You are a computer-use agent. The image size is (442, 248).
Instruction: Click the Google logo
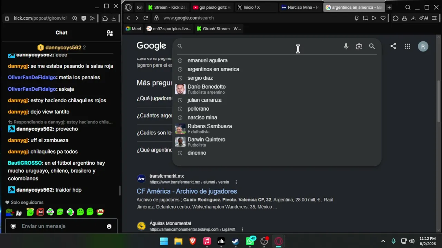click(x=151, y=46)
